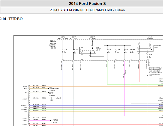This screenshot has height=126, width=163.
Task: Click the 'WHT/VIO' wire label on pin 16
Action: click(x=36, y=117)
